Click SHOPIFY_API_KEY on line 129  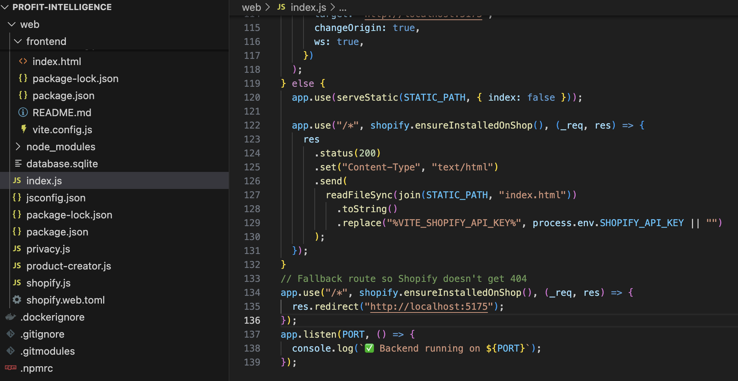tap(642, 223)
